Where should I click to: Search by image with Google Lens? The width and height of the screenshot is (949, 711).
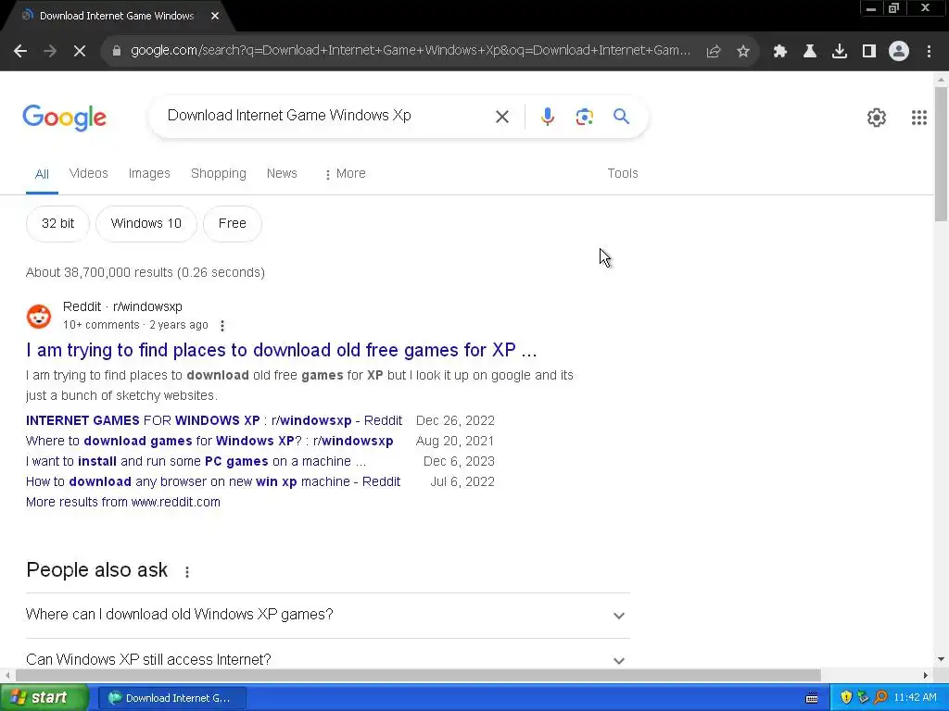584,117
